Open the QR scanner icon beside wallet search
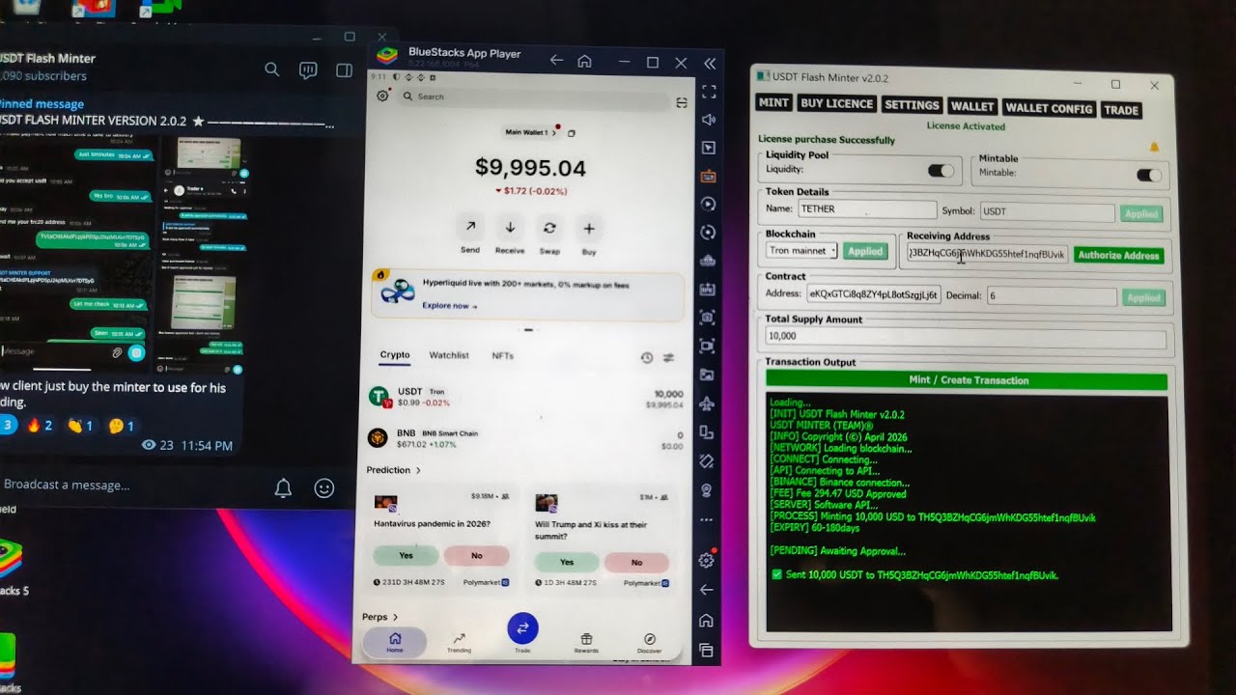The height and width of the screenshot is (695, 1236). point(681,101)
